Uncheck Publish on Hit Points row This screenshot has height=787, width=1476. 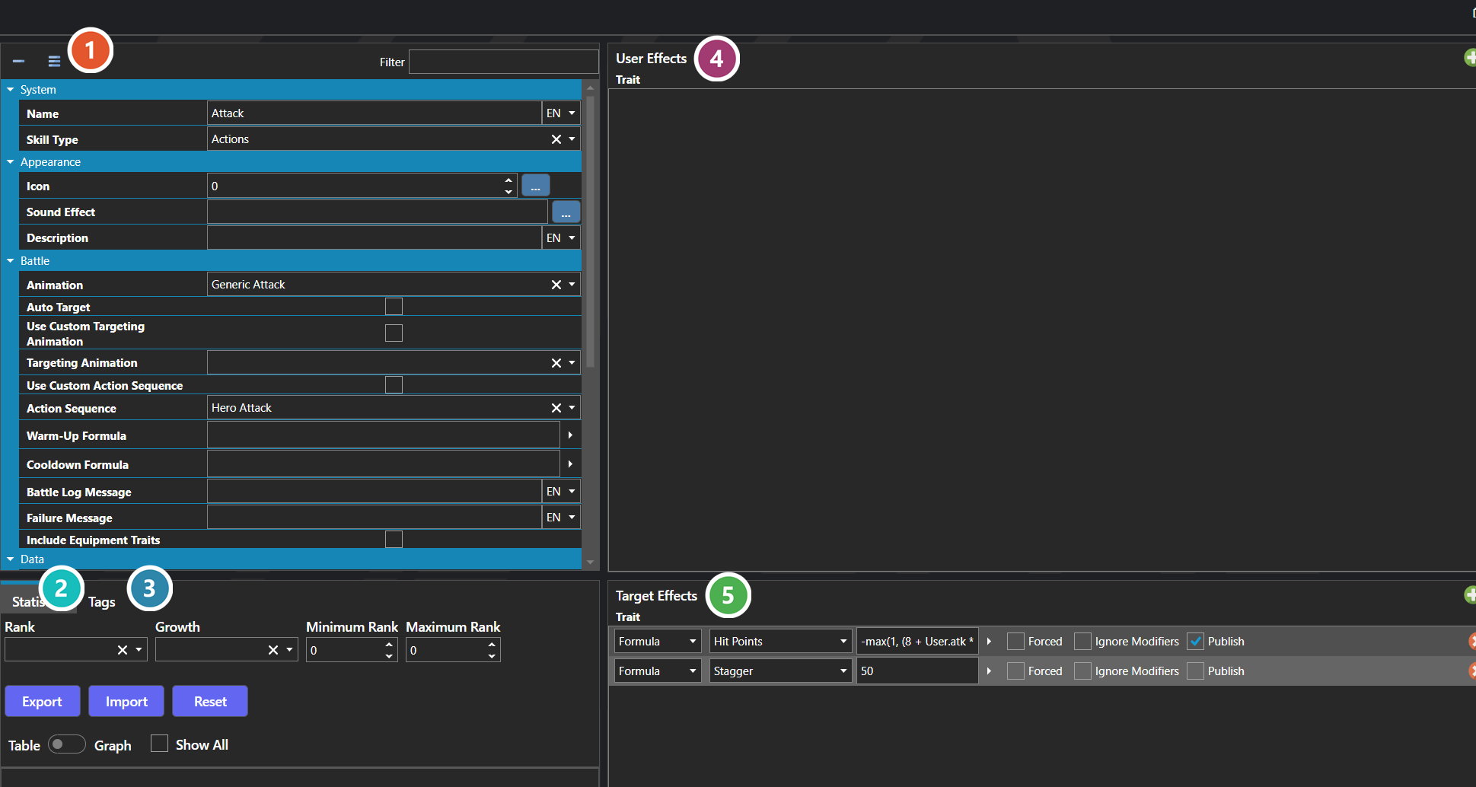point(1195,641)
